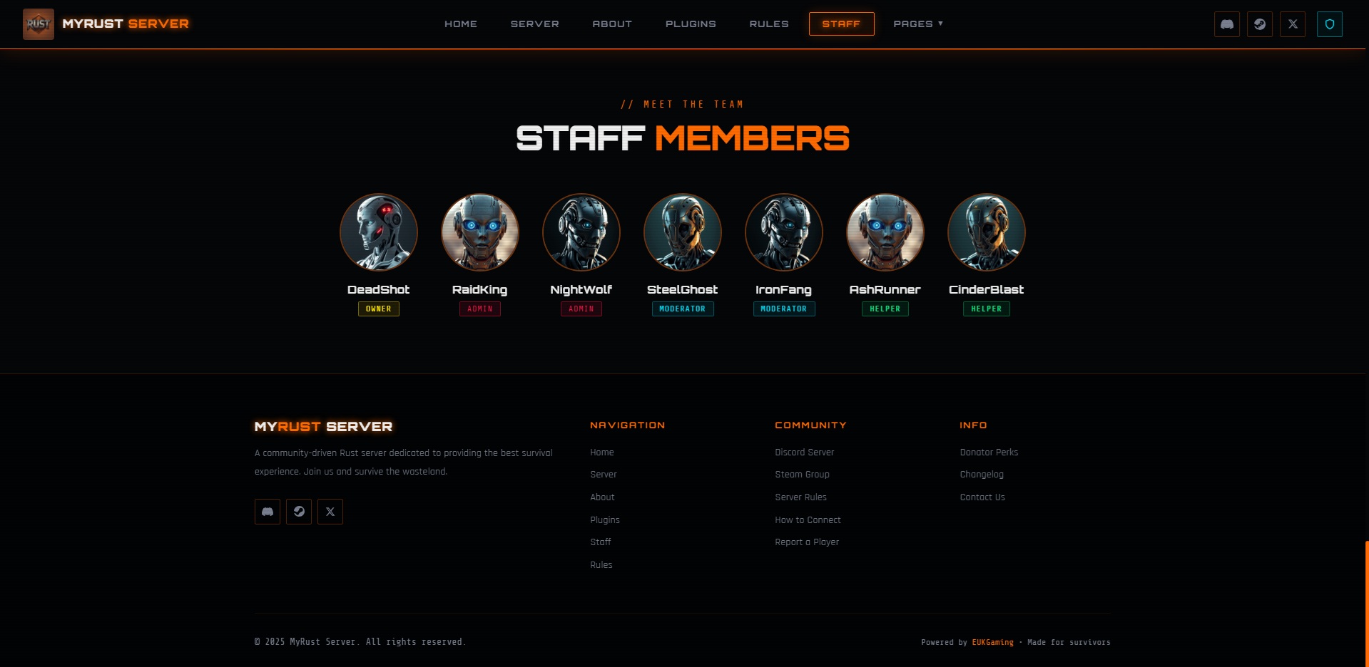Screen dimensions: 1369x667
Task: Open the How to Connect link
Action: (x=808, y=520)
